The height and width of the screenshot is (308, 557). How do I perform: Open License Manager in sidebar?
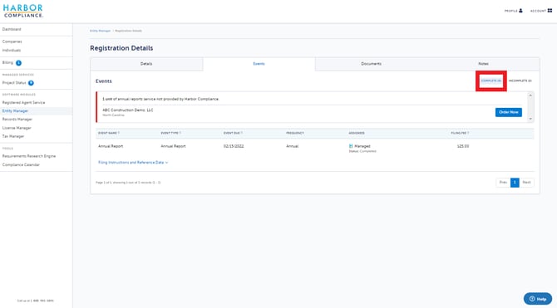tap(17, 128)
